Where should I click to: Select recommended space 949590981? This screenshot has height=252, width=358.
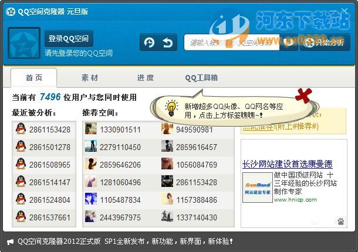(194, 130)
